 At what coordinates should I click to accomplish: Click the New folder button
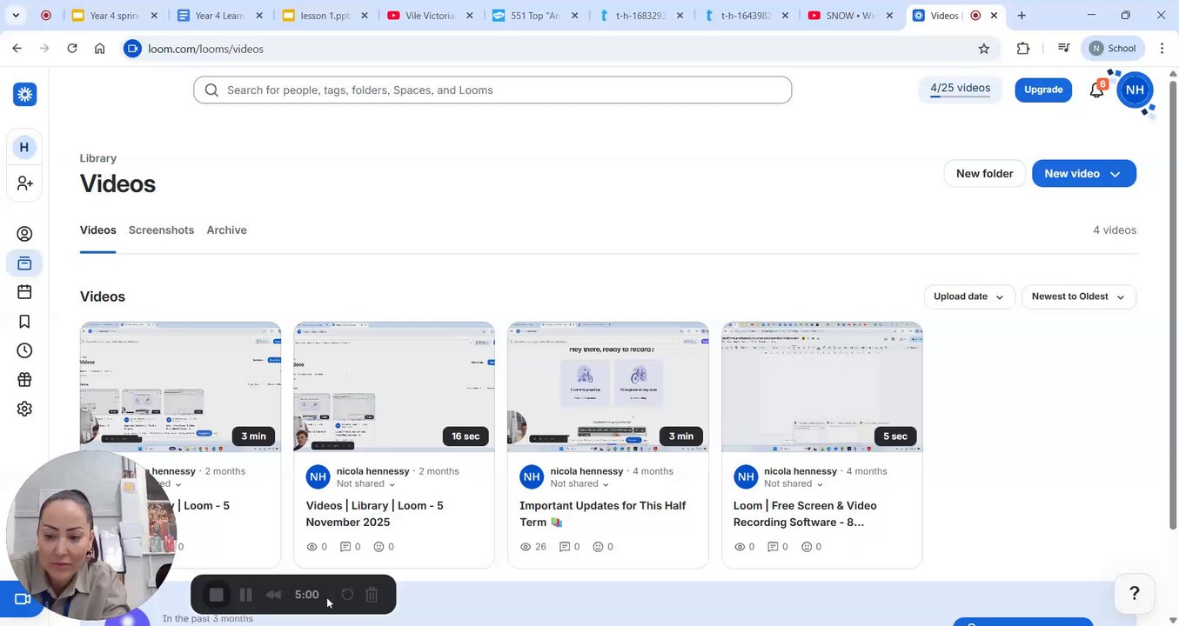point(984,174)
